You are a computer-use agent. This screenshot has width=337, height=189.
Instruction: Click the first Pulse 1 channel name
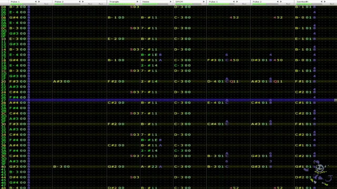point(15,2)
